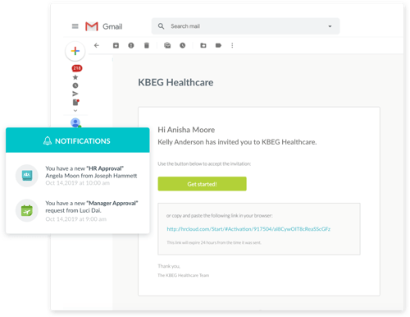Expand search options dropdown arrow
This screenshot has height=317, width=410.
click(x=330, y=26)
